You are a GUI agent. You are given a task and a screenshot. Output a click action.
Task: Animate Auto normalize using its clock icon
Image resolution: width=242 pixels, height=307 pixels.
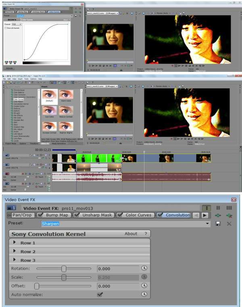(144, 294)
